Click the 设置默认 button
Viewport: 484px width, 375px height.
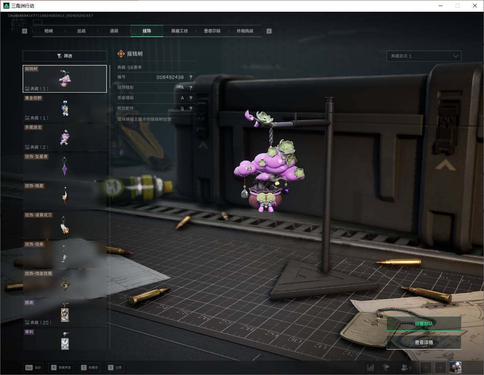tap(424, 324)
